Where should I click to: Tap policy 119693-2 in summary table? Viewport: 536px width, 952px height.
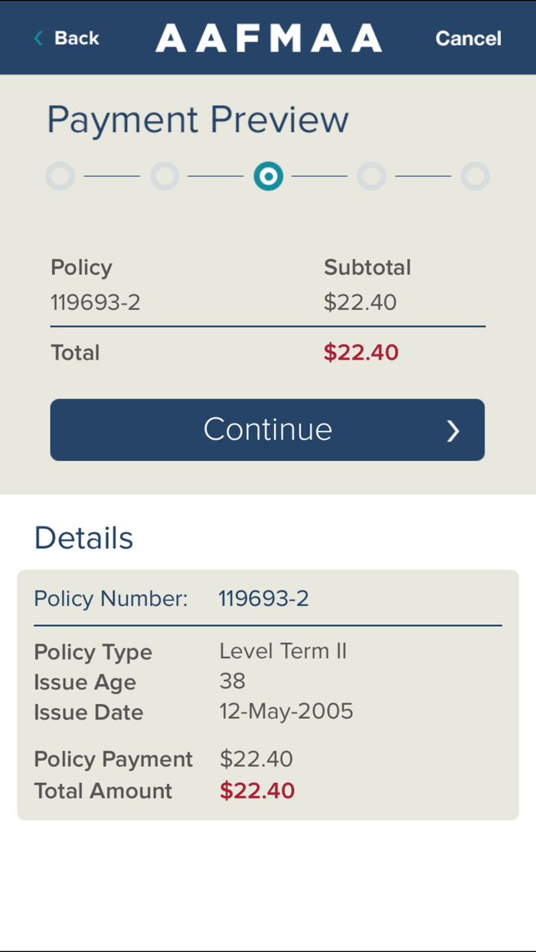pos(96,303)
